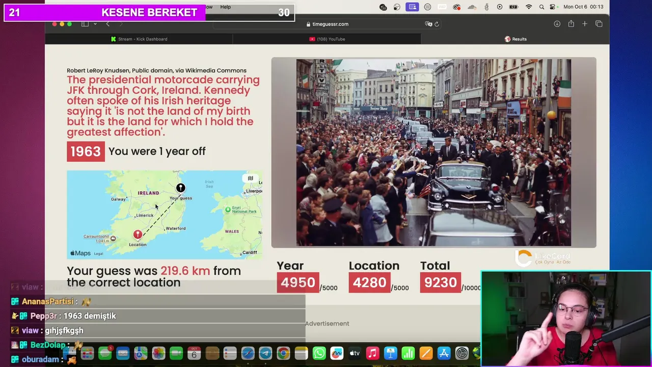
Task: Open the translate icon in the address bar
Action: 428,24
